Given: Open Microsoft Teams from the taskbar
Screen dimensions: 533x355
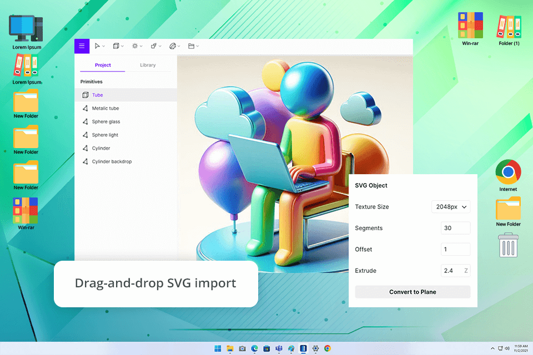Looking at the screenshot, I should coord(279,348).
